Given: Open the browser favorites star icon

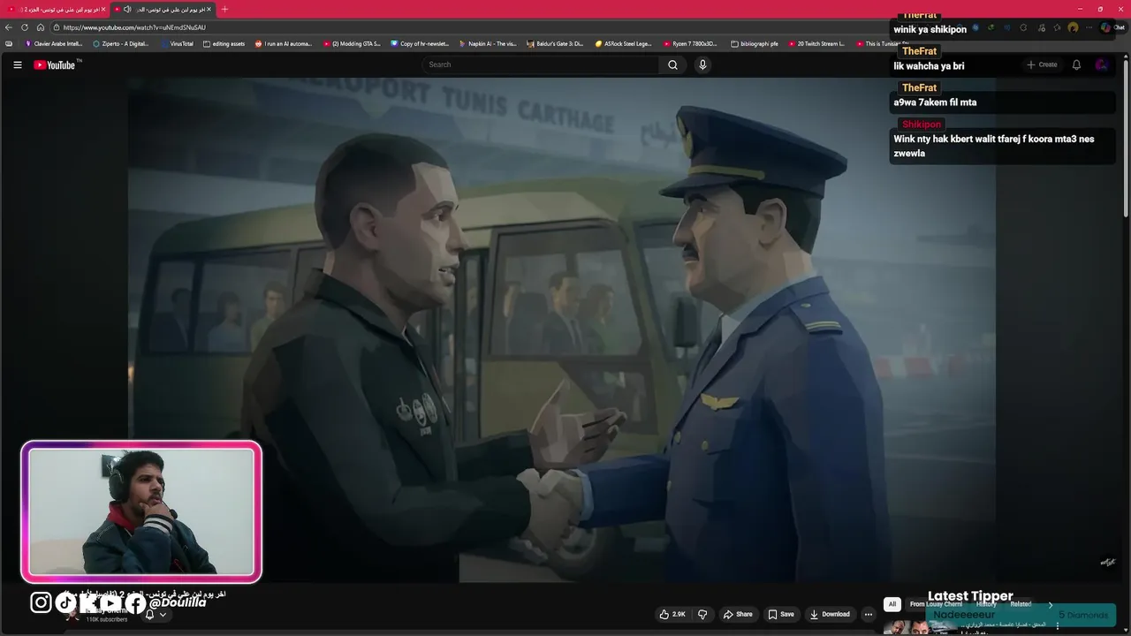Looking at the screenshot, I should point(1057,27).
